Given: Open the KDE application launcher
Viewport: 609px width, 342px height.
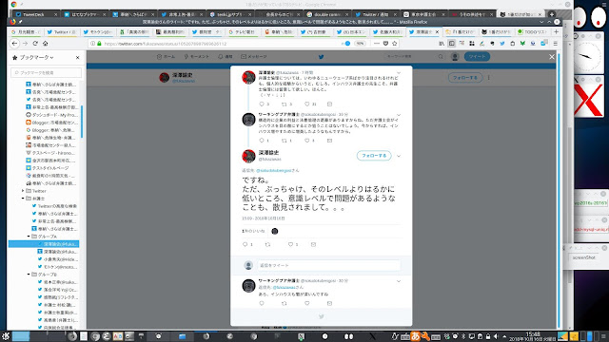Looking at the screenshot, I should (x=6, y=336).
